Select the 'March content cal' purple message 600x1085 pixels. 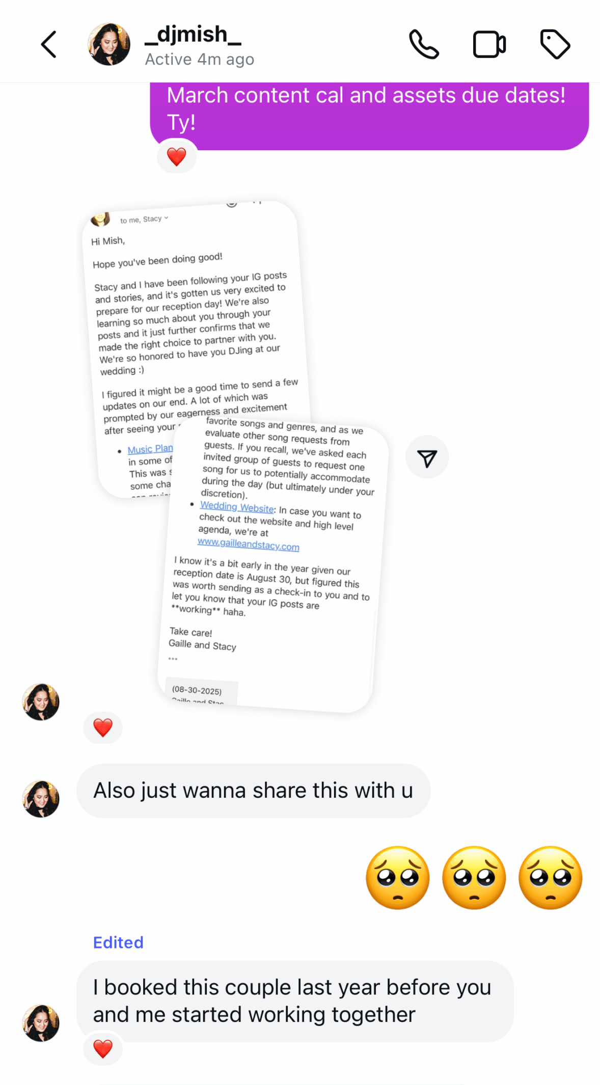tap(369, 110)
